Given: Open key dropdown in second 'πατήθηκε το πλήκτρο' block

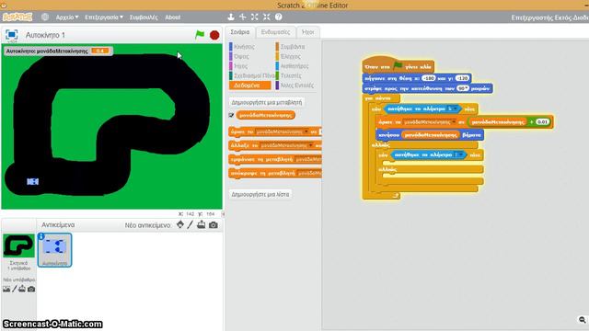Looking at the screenshot, I should point(460,154).
